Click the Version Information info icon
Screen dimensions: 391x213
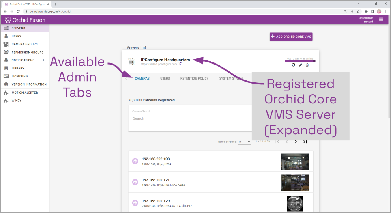tap(6, 84)
